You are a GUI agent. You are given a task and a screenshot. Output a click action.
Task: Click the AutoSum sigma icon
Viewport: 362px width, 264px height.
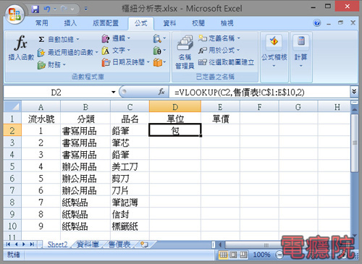(41, 39)
